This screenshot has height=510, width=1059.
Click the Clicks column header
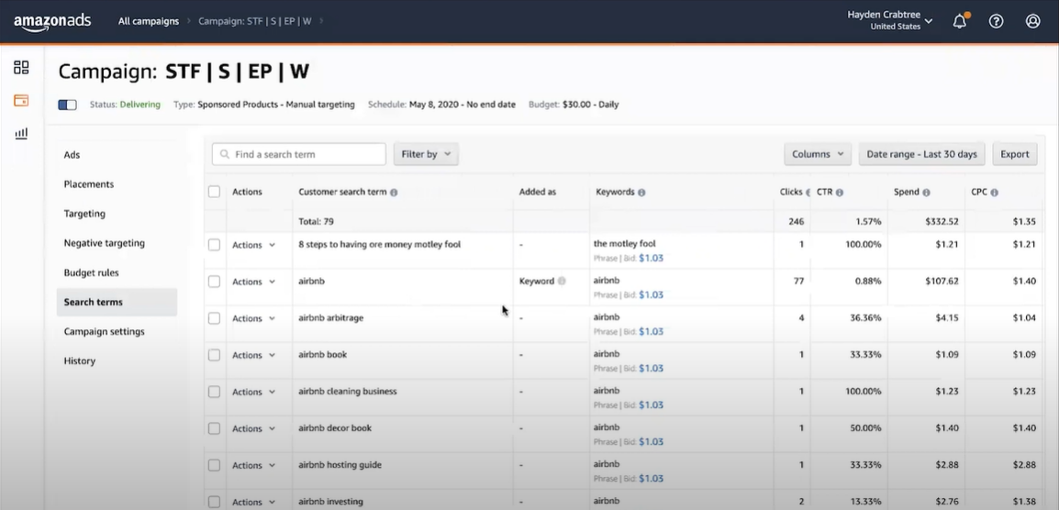(x=790, y=192)
